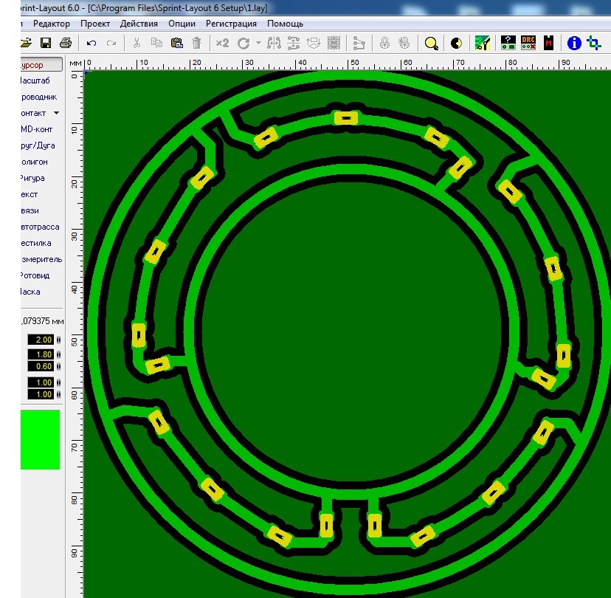Redo the undone action

click(x=111, y=44)
